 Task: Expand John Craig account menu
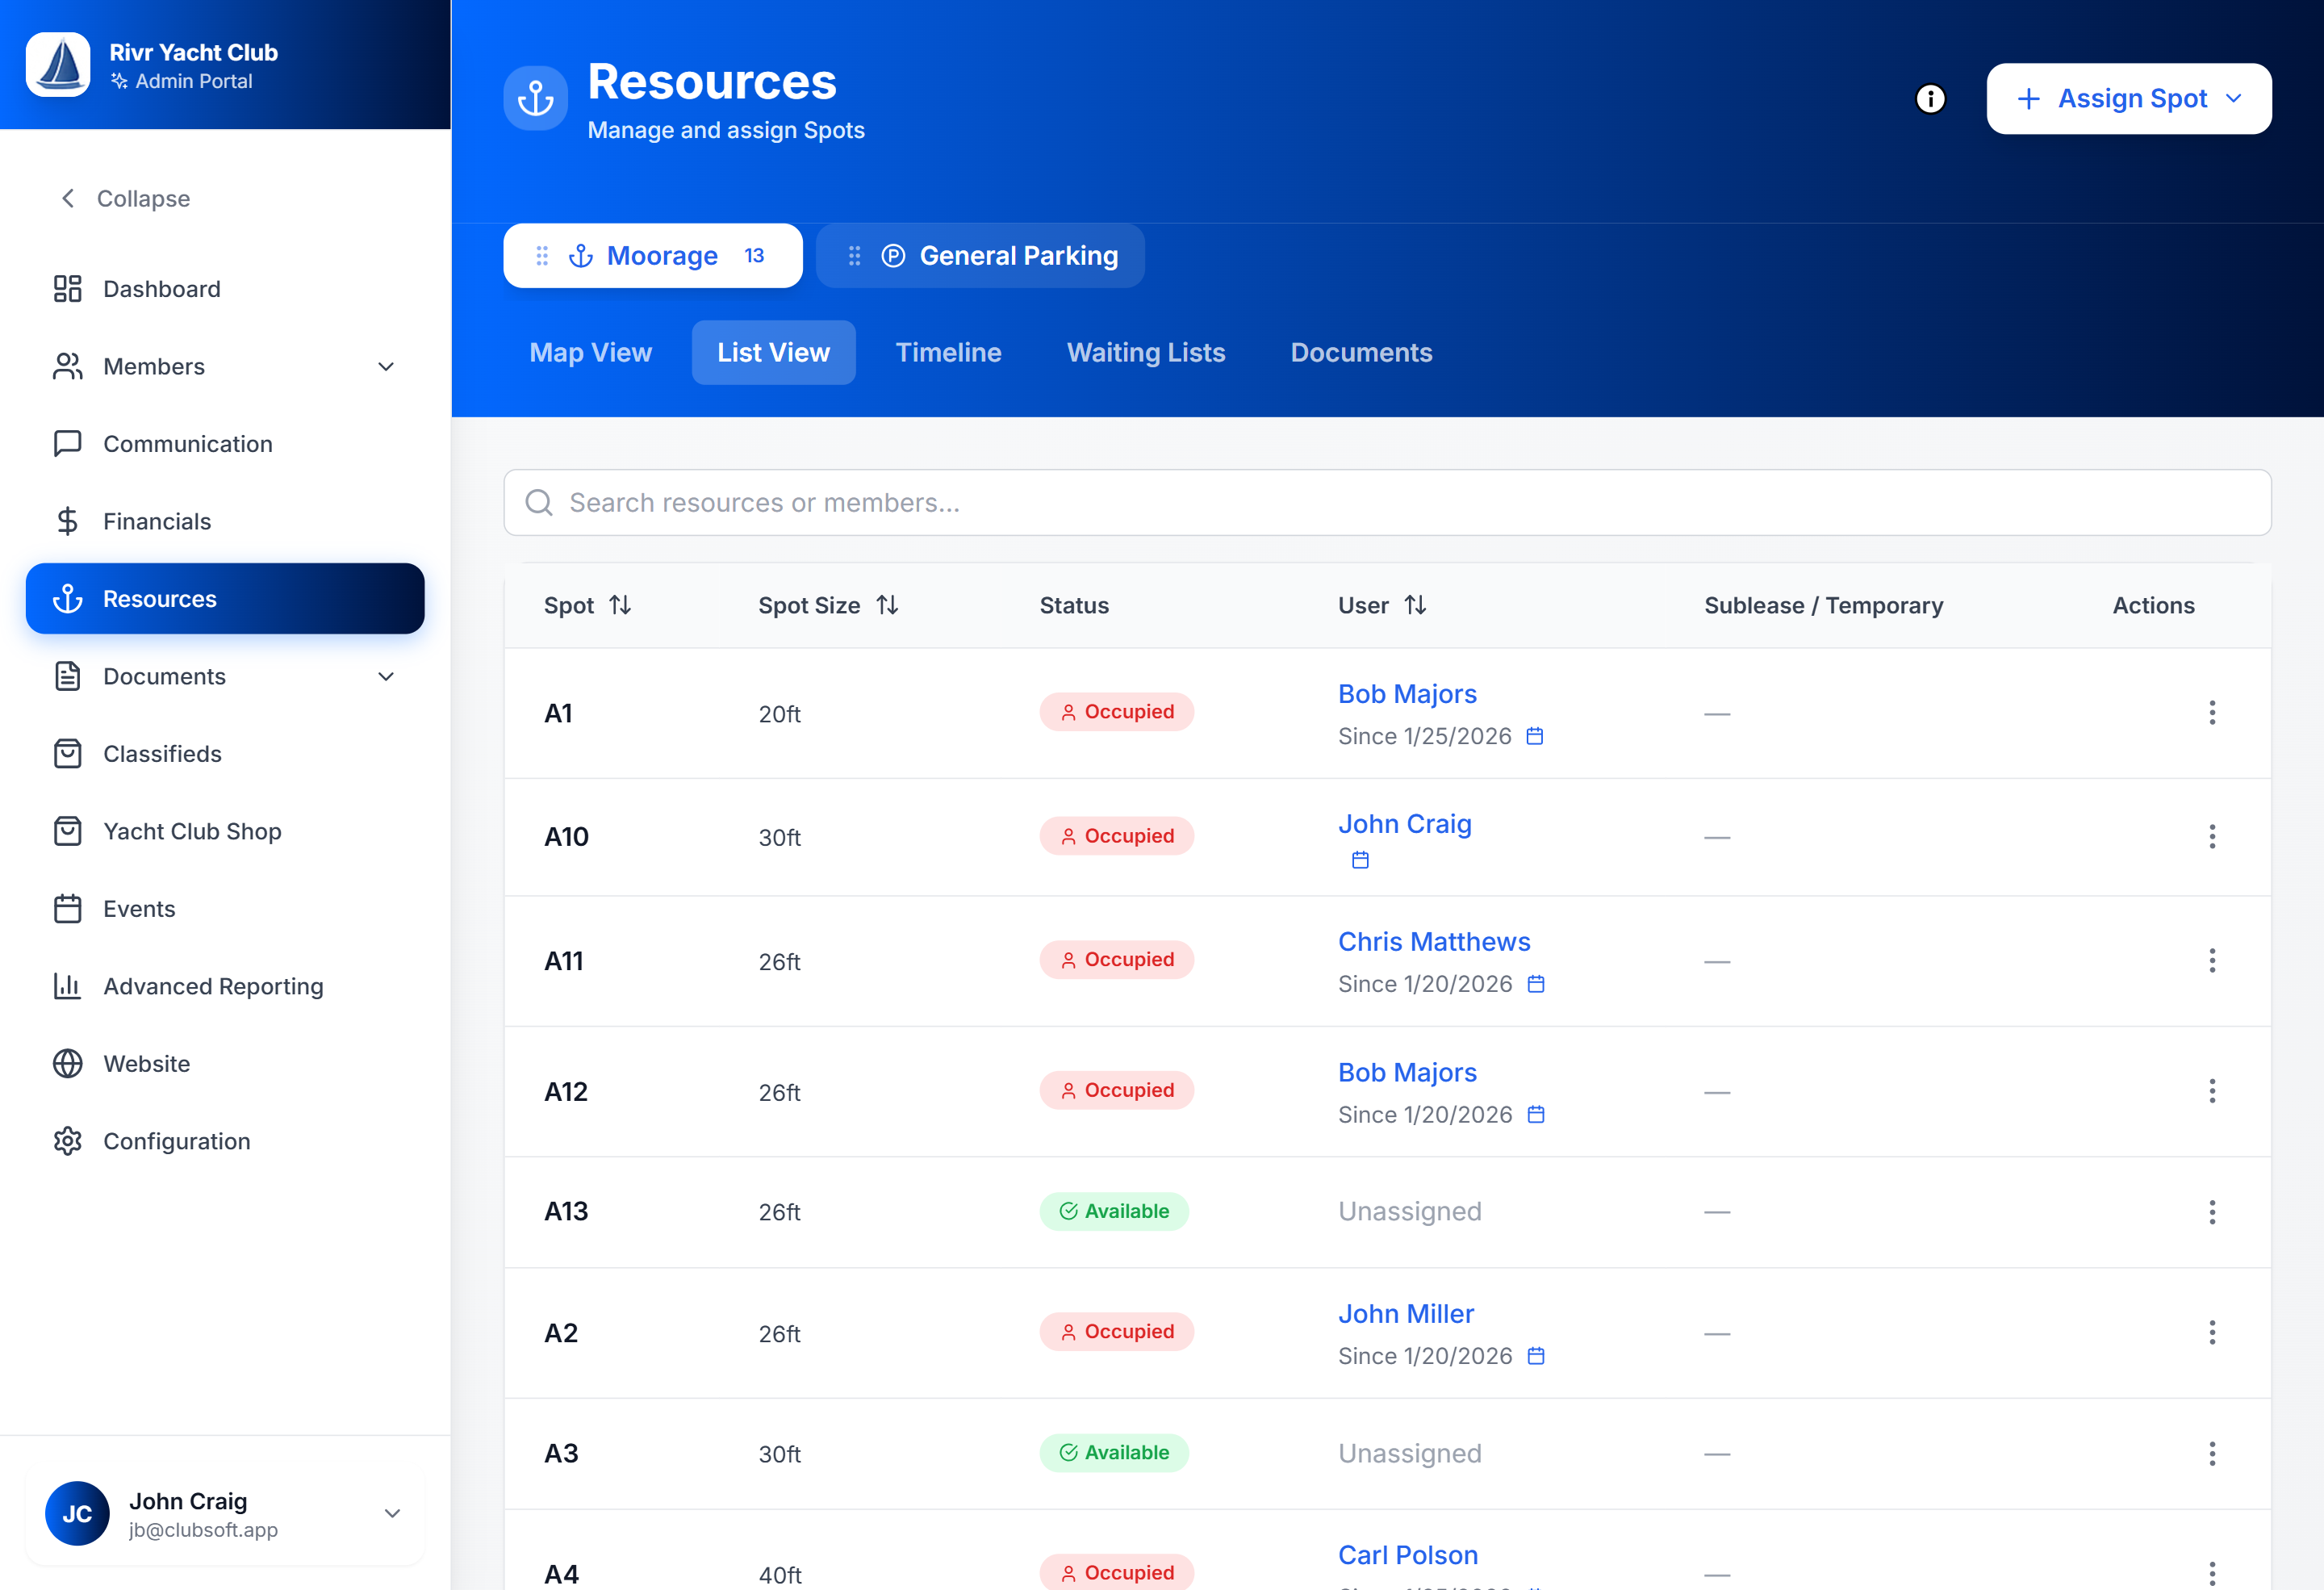[392, 1514]
